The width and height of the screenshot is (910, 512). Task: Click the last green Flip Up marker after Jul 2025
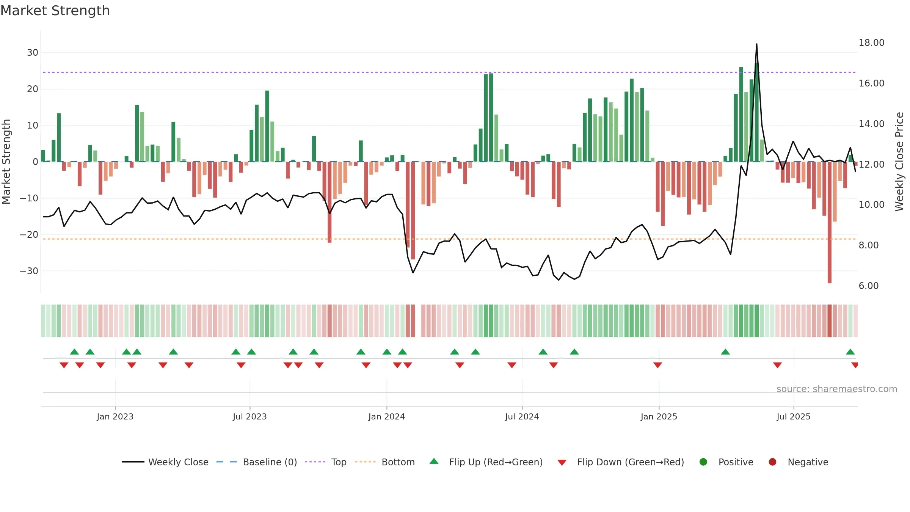pyautogui.click(x=850, y=352)
